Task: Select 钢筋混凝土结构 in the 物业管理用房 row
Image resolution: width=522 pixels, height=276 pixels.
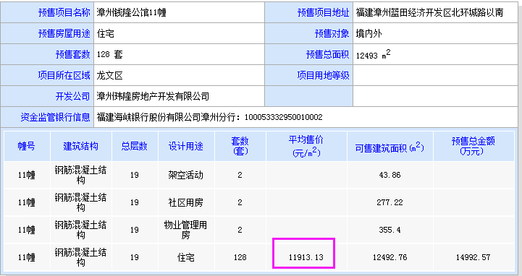Action: coord(80,230)
